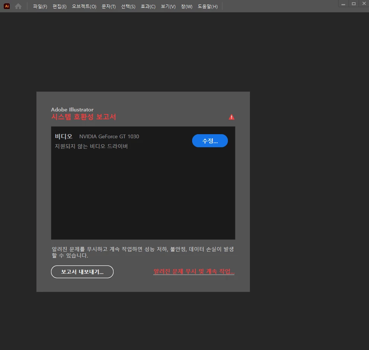This screenshot has height=350, width=369.
Task: Click the 알려진 문제를 무시하고 계속 작업하면 warning text
Action: (143, 252)
